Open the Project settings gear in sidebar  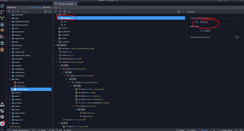click(x=2, y=117)
